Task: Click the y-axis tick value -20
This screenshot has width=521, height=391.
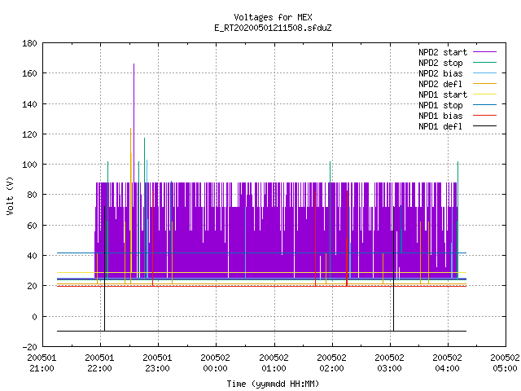Action: (x=29, y=347)
